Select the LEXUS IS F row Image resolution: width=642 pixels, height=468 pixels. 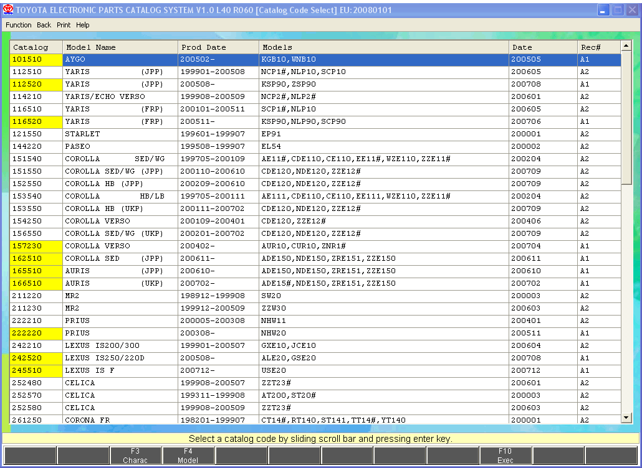tap(315, 371)
